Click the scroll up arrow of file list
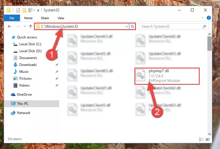This screenshot has height=149, width=220. pyautogui.click(x=209, y=34)
